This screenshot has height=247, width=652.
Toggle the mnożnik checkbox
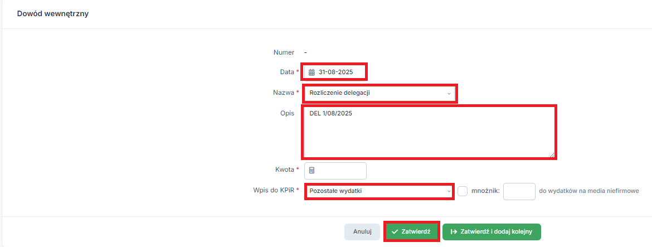click(x=463, y=191)
